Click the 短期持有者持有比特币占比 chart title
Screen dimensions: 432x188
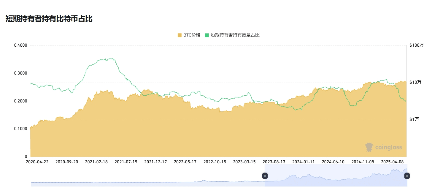tap(49, 19)
